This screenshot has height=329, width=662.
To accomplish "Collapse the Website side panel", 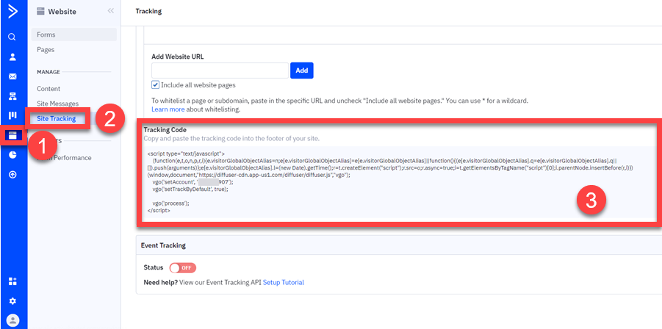I will 111,11.
